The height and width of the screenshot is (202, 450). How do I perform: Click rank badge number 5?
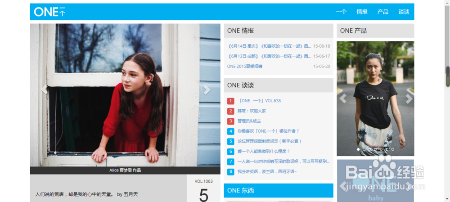point(231,141)
